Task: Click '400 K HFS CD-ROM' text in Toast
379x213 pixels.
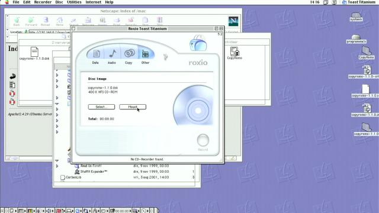Action: point(102,92)
